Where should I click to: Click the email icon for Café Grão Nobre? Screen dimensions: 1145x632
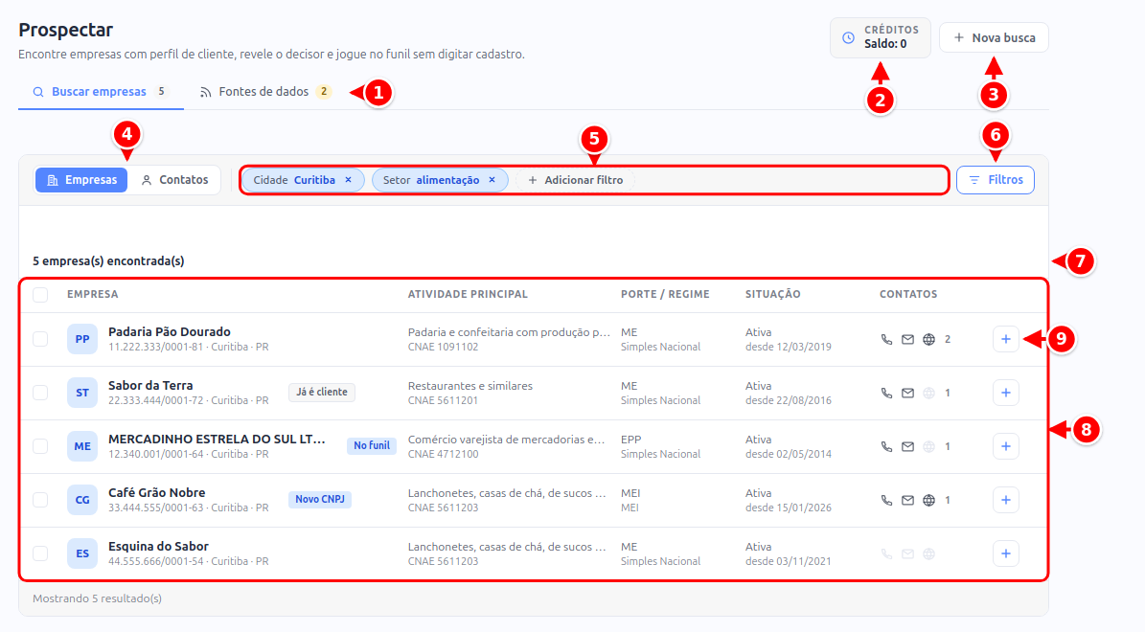[x=907, y=500]
